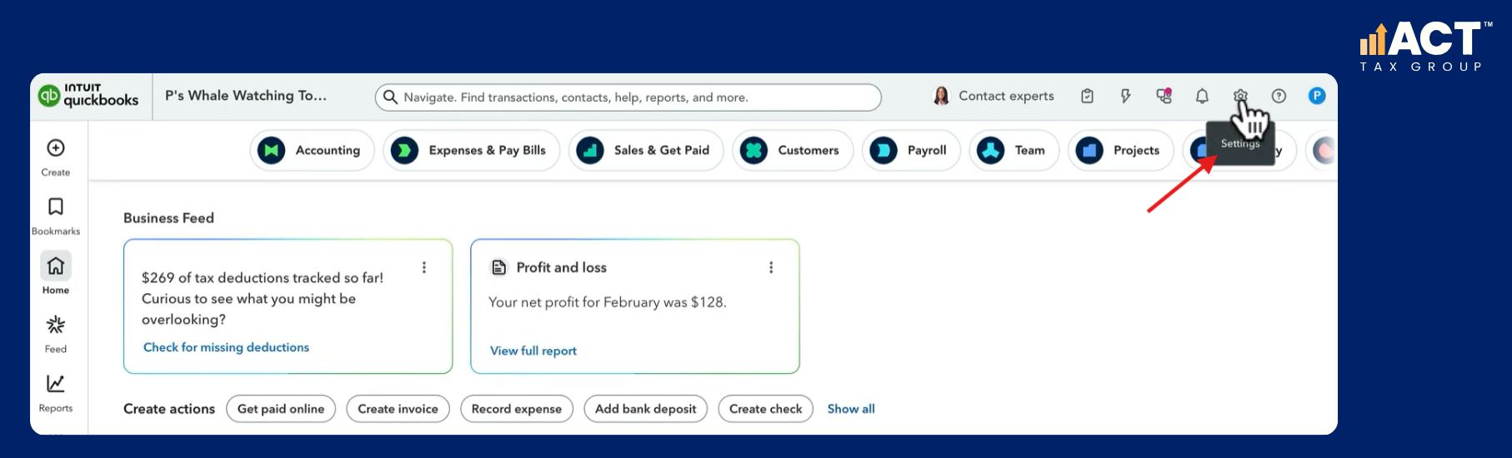The width and height of the screenshot is (1512, 458).
Task: Click the document icon beside Profit and loss
Action: (x=498, y=267)
